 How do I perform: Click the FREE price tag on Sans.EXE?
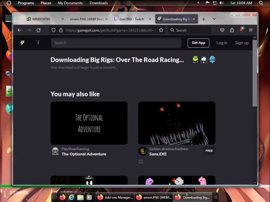209,151
